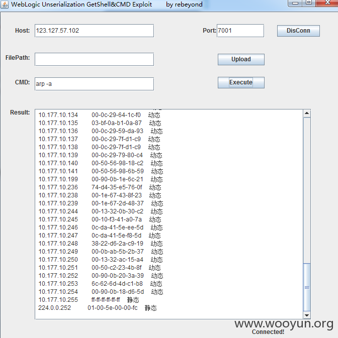Select IP address 10.177.10.248

58,244
